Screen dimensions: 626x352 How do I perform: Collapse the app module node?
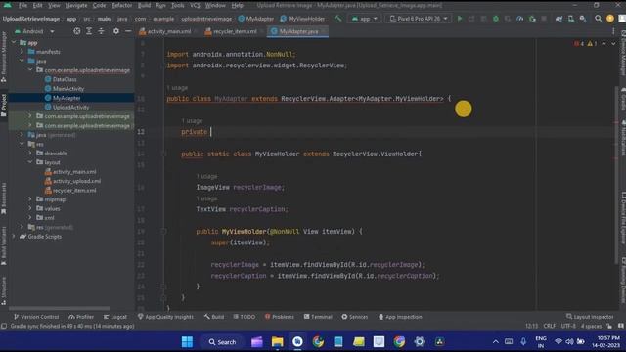coord(14,42)
